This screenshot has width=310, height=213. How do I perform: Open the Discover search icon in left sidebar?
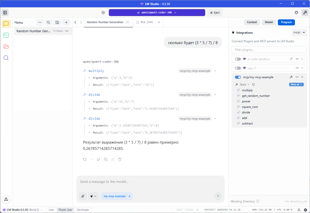pyautogui.click(x=6, y=58)
